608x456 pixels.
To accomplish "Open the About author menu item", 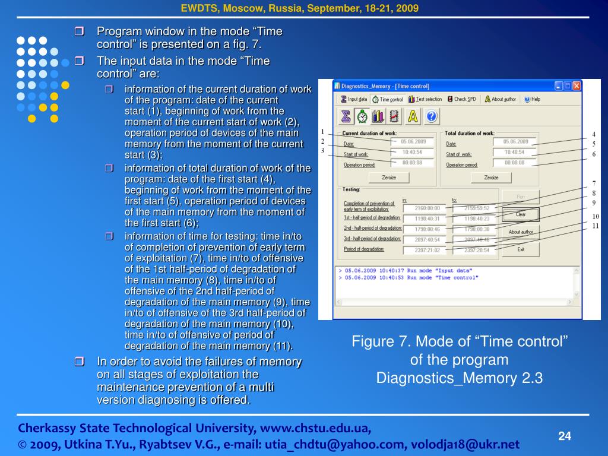I will coord(500,99).
